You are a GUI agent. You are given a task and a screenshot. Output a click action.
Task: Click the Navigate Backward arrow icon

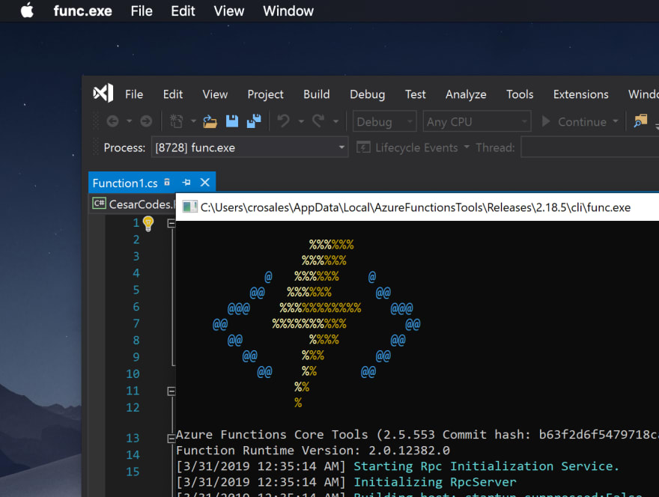point(112,121)
